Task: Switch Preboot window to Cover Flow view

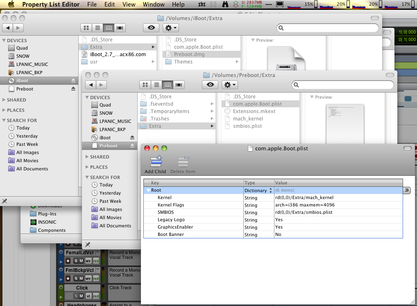Action: [x=179, y=85]
